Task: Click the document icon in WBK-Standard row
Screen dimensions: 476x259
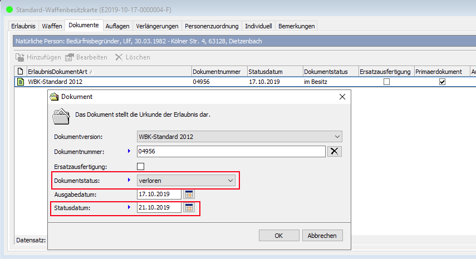Action: (x=21, y=82)
